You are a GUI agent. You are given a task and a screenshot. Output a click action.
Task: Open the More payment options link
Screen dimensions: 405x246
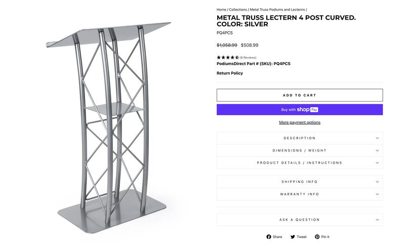point(299,122)
